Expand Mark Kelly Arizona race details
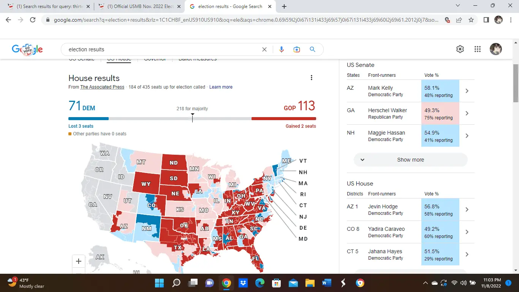This screenshot has height=292, width=519. pyautogui.click(x=467, y=91)
